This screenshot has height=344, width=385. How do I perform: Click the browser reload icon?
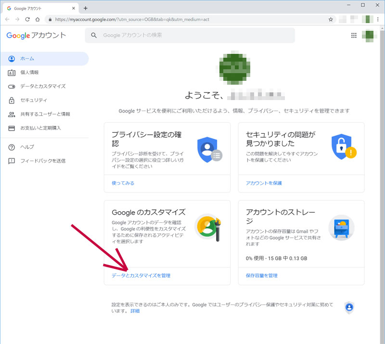[x=27, y=19]
